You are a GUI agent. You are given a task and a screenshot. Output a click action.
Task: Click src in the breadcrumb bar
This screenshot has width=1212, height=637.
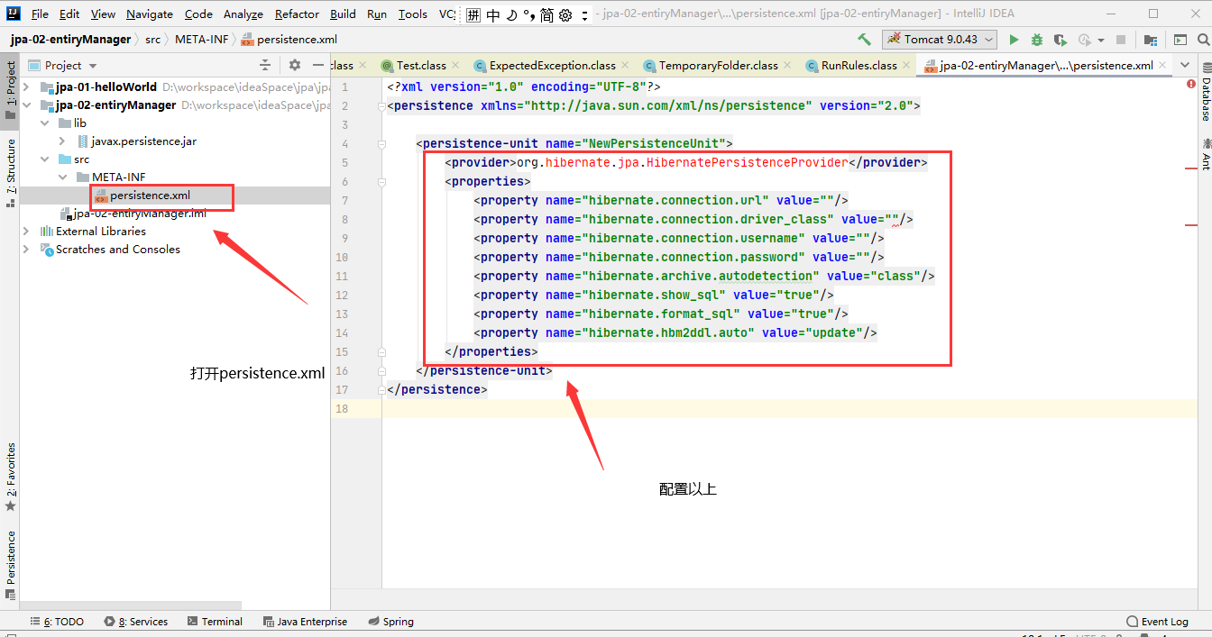[x=153, y=40]
